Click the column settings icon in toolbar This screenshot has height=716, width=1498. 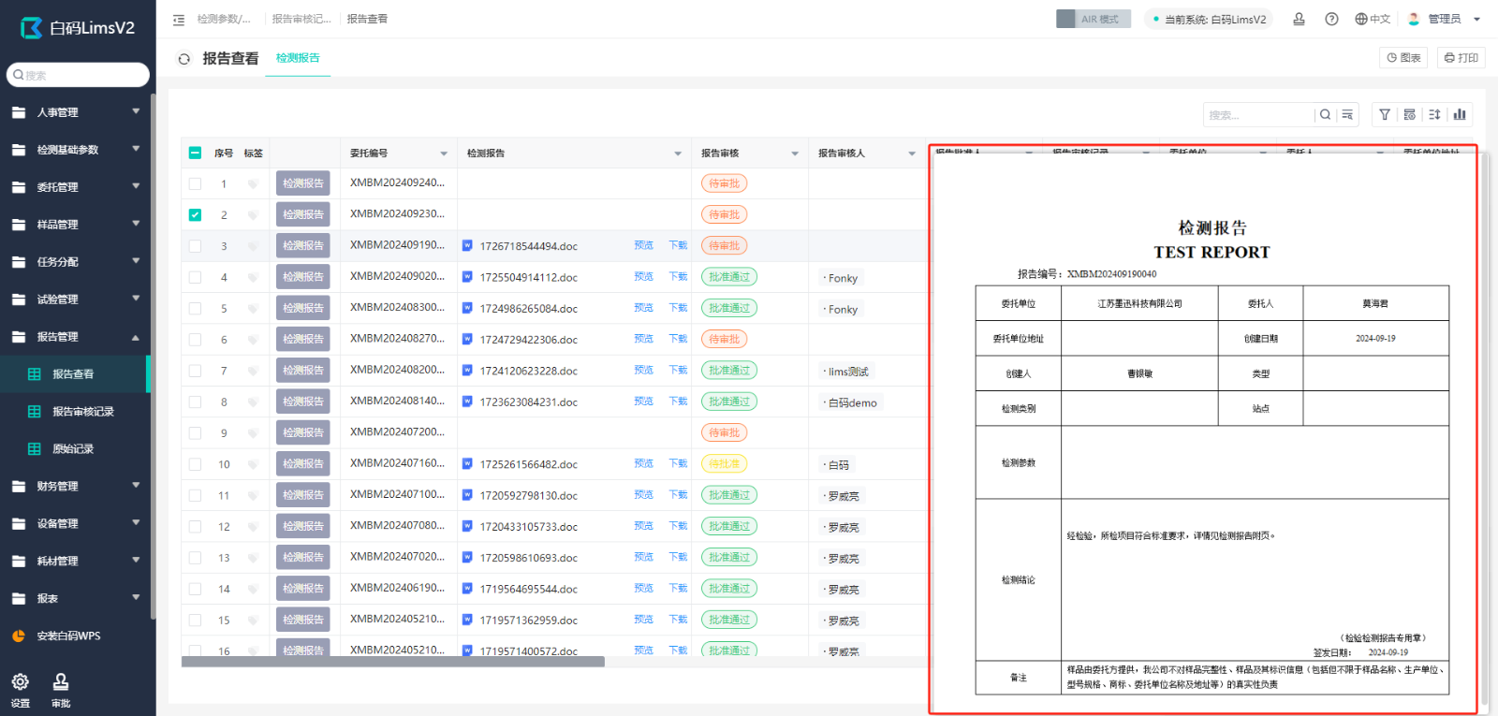(x=1409, y=115)
